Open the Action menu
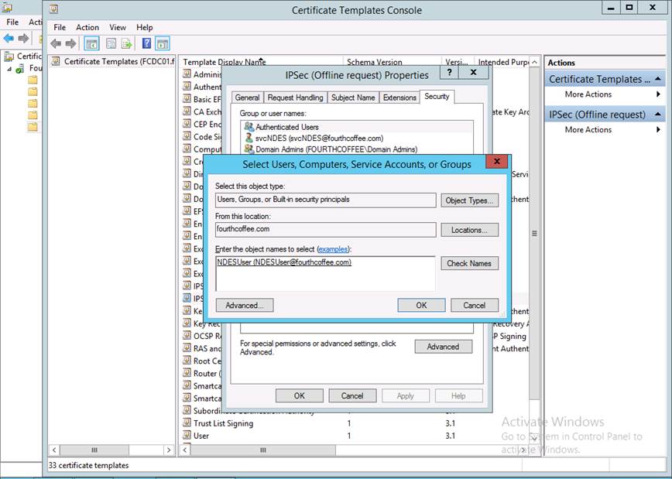The image size is (672, 479). click(87, 27)
